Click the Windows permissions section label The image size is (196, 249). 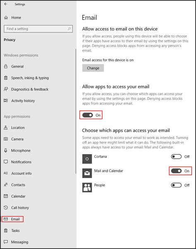click(x=21, y=55)
